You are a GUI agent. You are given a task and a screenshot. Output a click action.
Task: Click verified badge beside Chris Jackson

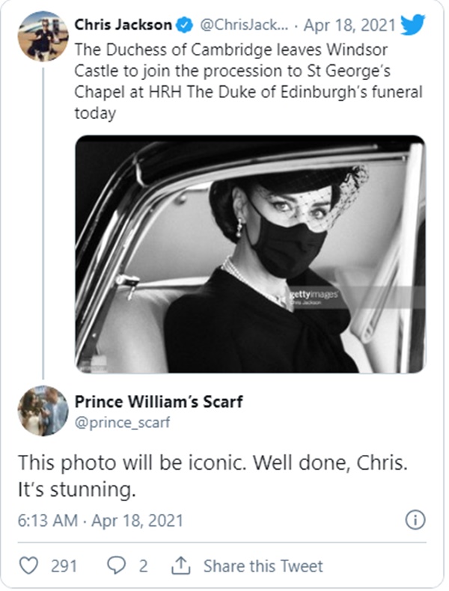(183, 25)
